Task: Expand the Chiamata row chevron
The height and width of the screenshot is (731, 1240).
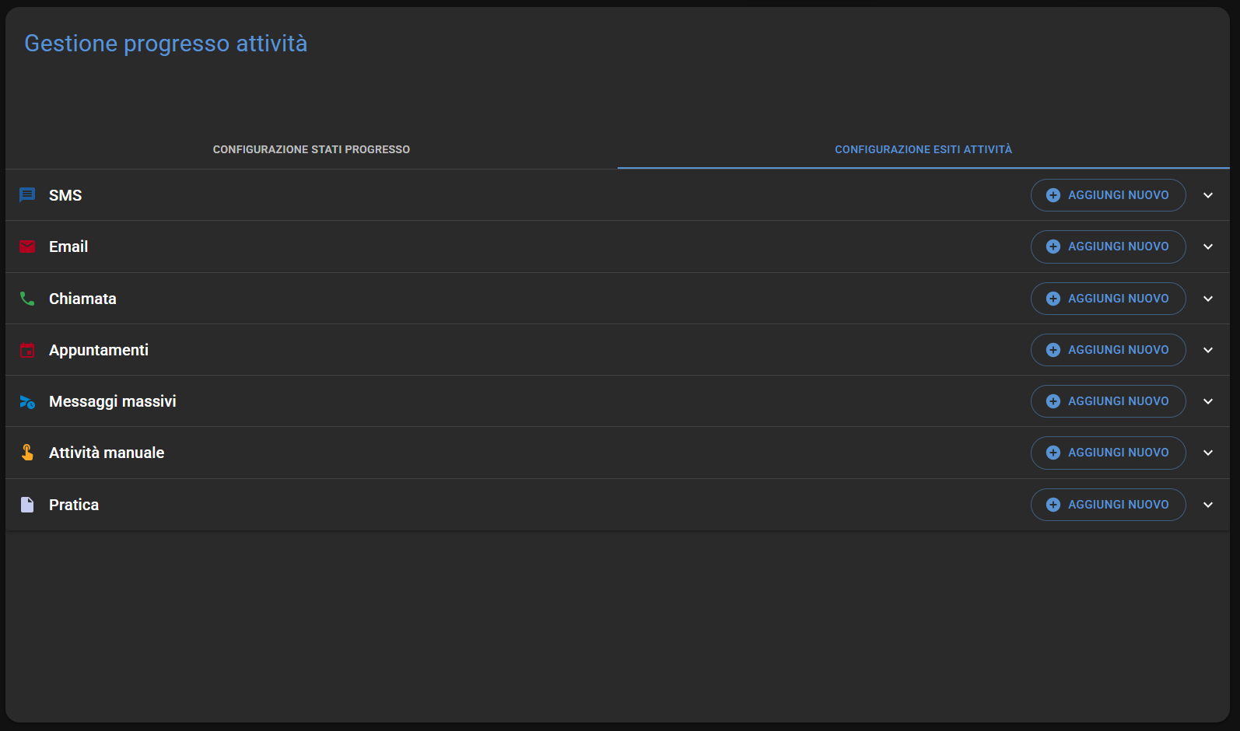Action: coord(1207,299)
